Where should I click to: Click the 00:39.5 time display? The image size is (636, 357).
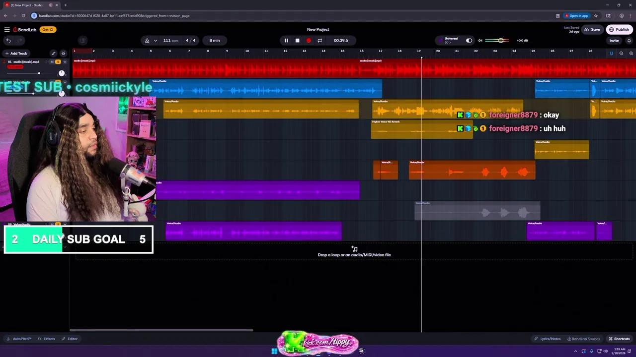point(341,41)
